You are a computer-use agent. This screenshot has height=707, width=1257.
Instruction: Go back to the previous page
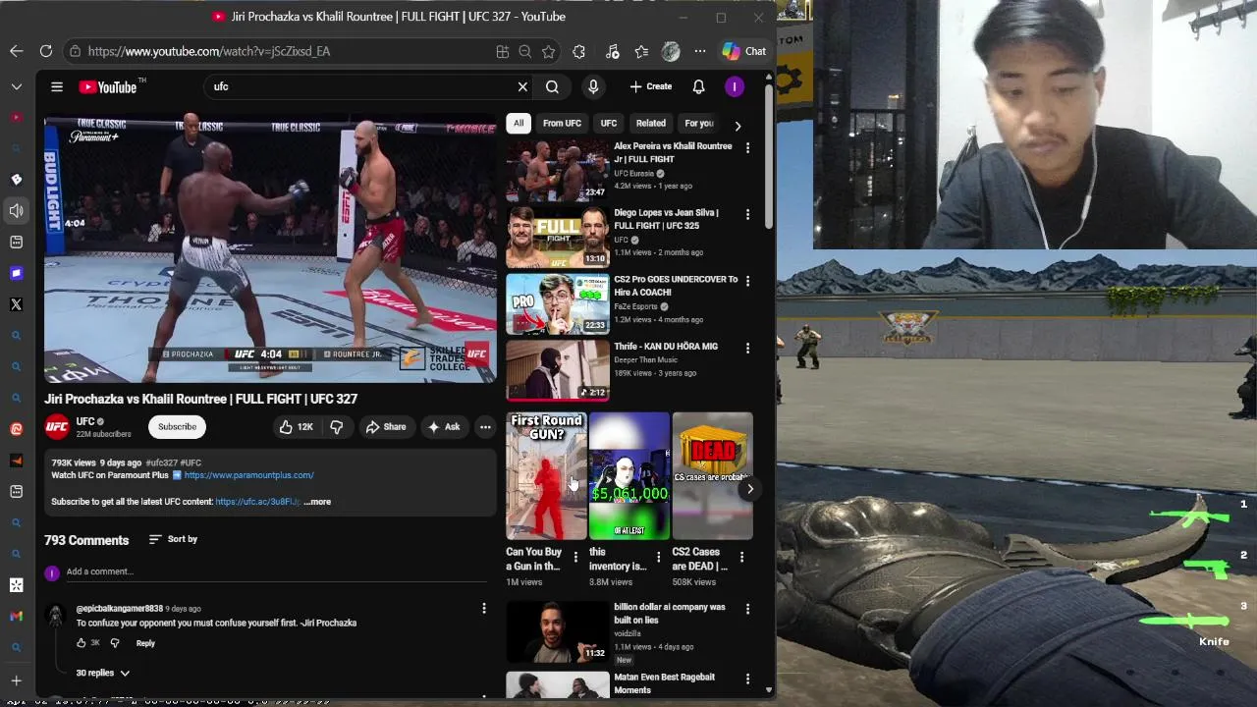coord(17,51)
